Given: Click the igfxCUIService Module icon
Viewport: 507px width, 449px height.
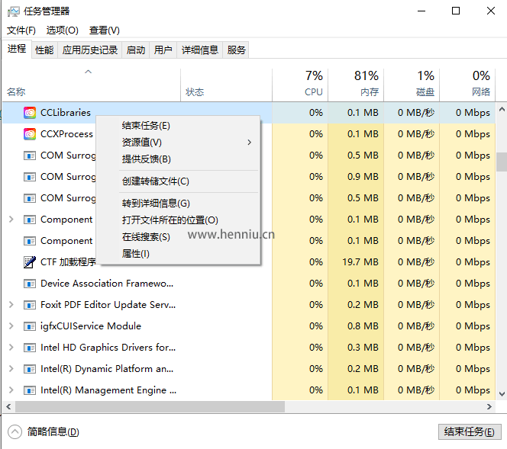Looking at the screenshot, I should pyautogui.click(x=30, y=326).
